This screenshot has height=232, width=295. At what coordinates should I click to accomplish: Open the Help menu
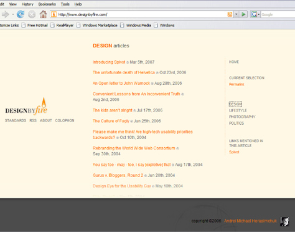click(x=78, y=4)
